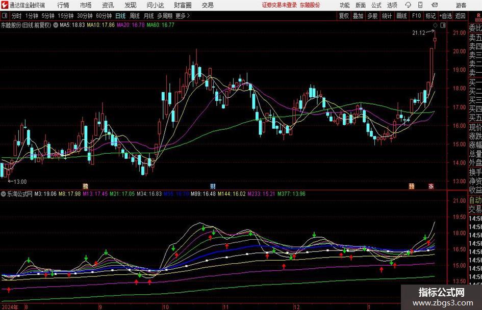Open the mobile phone icon in the title bar

click(x=420, y=5)
